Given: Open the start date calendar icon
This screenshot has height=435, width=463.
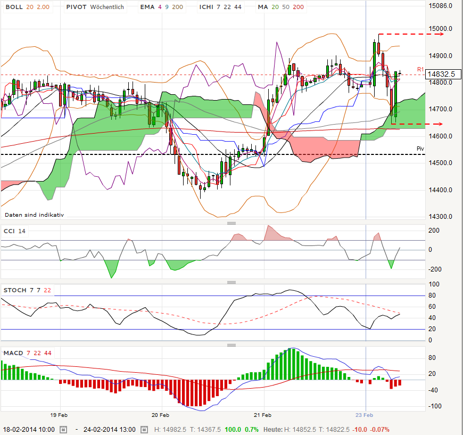Looking at the screenshot, I should (x=63, y=429).
